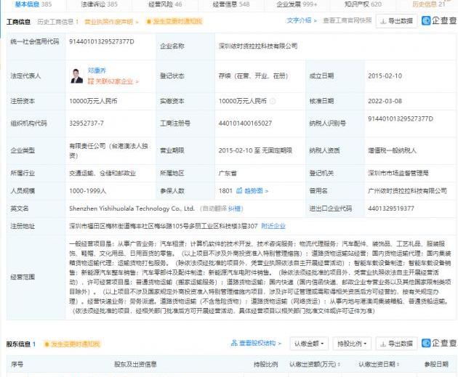Click the 统一社会信用代码 value 91440101329527377D
The image size is (458, 377).
pos(102,41)
